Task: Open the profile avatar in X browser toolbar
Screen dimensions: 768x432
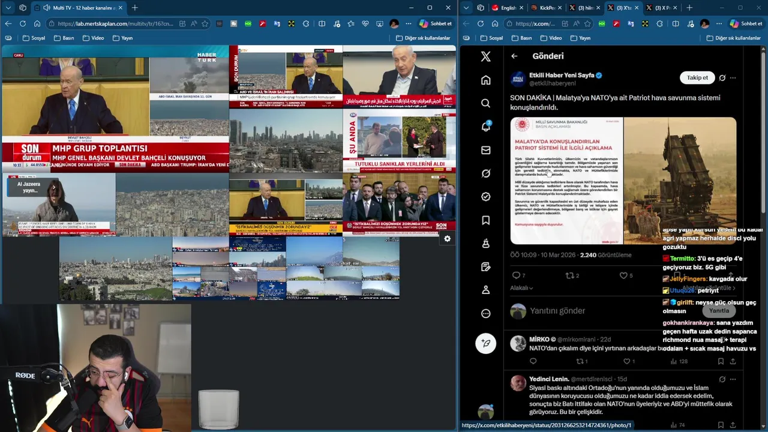Action: (704, 23)
